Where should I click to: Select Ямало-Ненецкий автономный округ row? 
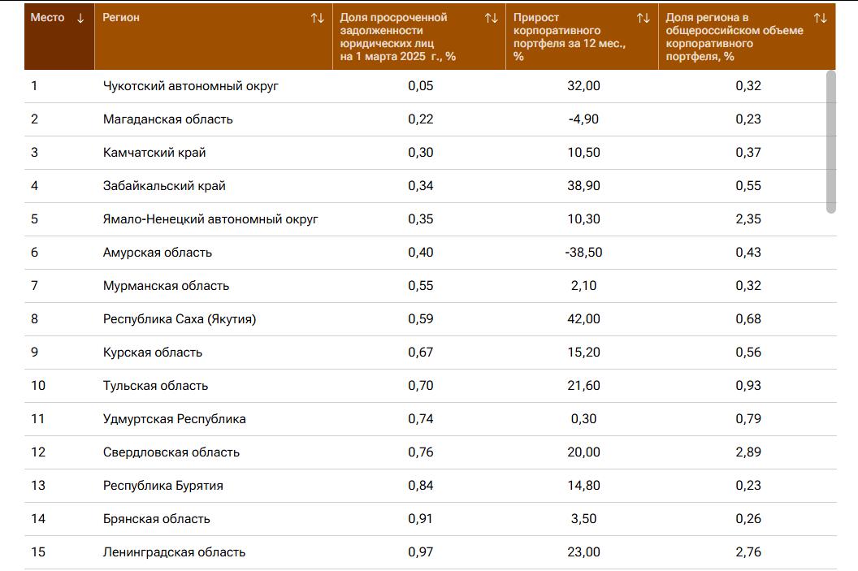(x=210, y=219)
